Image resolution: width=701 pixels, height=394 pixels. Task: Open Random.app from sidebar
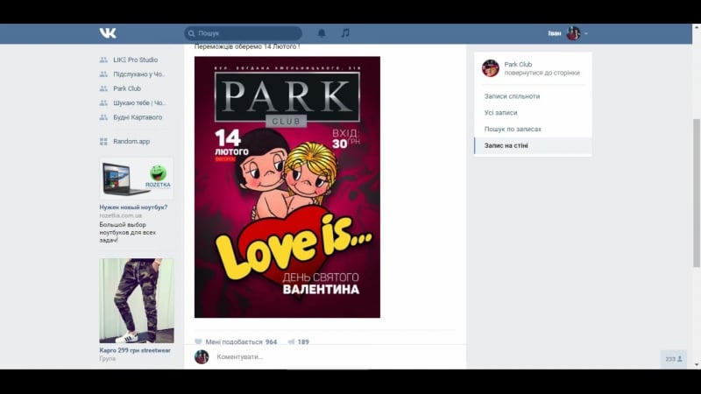[131, 141]
